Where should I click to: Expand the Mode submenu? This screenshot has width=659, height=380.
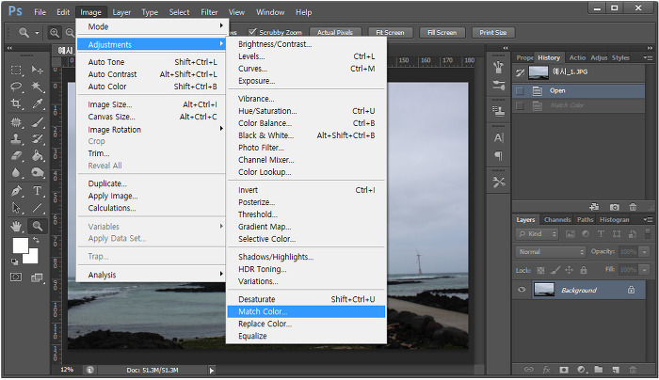tap(153, 26)
